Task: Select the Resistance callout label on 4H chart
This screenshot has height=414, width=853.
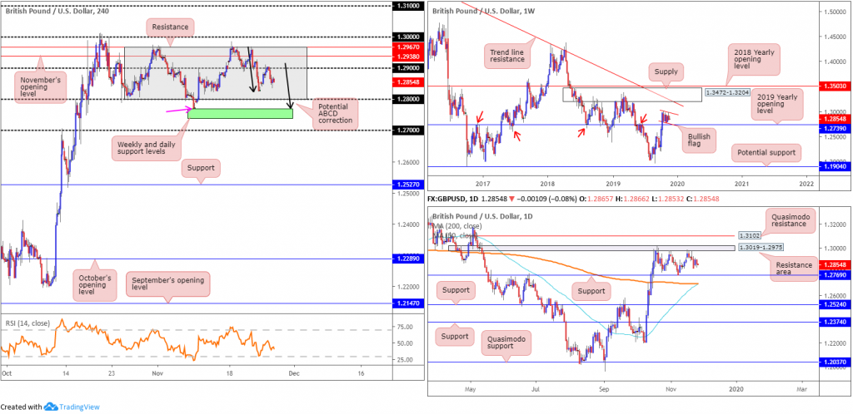Action: 169,26
